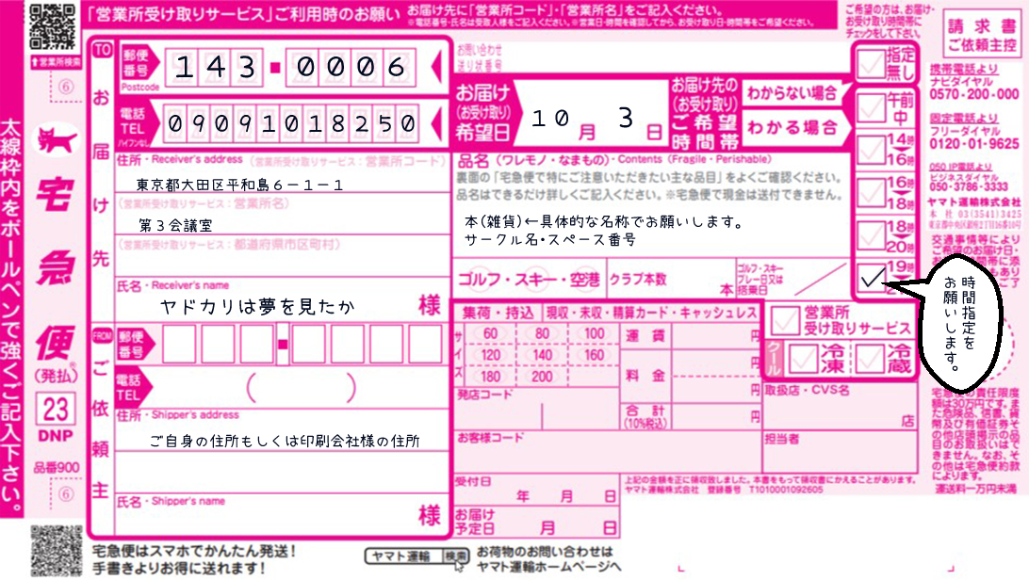1029x580 pixels.
Task: Click the Yamato black cat logo
Action: point(57,139)
